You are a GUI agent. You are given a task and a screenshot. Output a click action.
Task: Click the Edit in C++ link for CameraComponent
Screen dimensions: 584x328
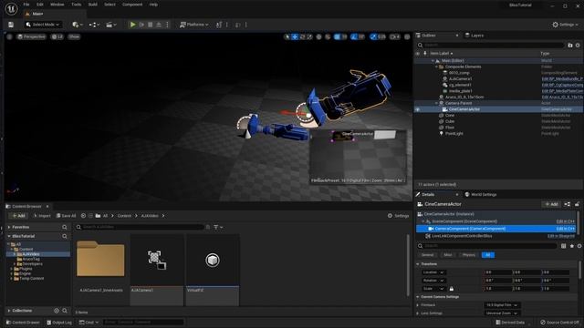pos(566,229)
